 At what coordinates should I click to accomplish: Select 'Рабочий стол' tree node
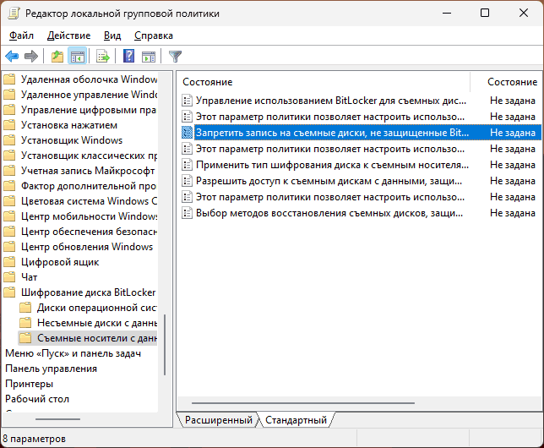(37, 399)
